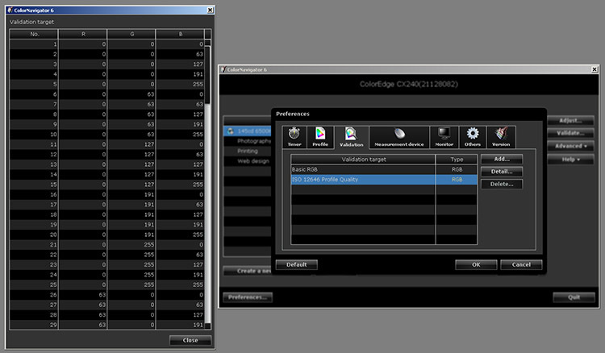Click Add... to add a validation target
This screenshot has height=353, width=605.
tap(502, 159)
